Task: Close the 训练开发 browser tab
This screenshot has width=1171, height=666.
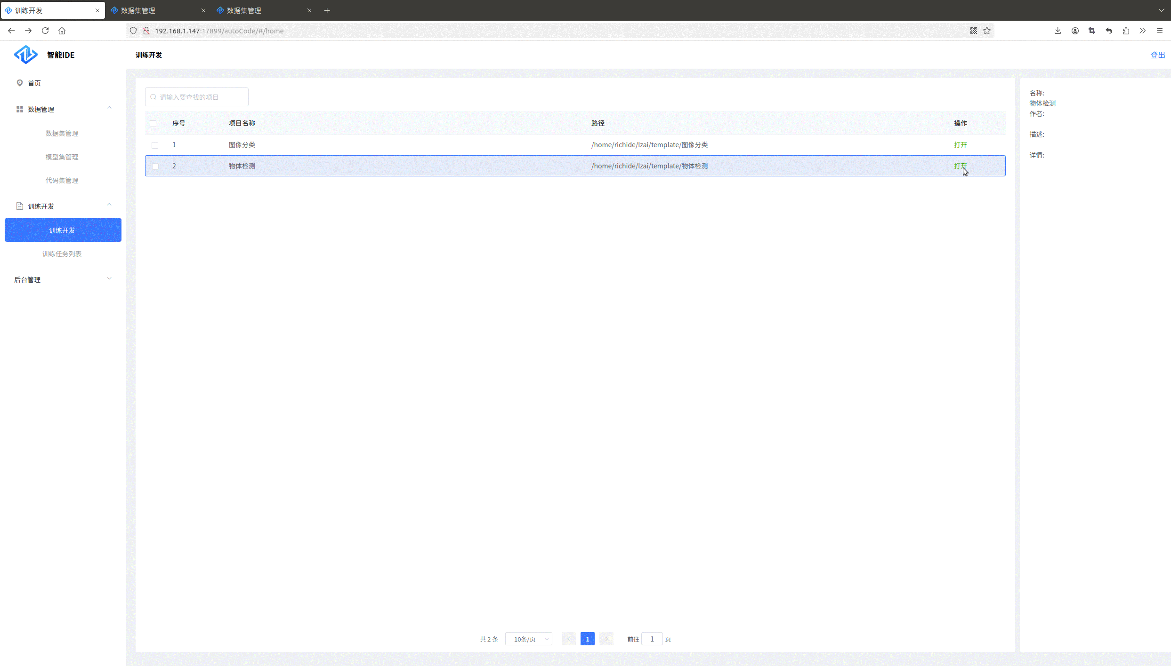Action: [x=97, y=10]
